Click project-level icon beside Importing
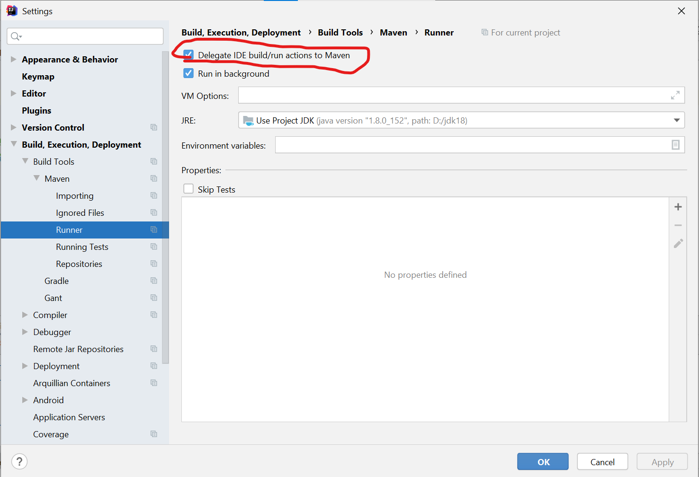Screen dimensions: 699x477 154,195
